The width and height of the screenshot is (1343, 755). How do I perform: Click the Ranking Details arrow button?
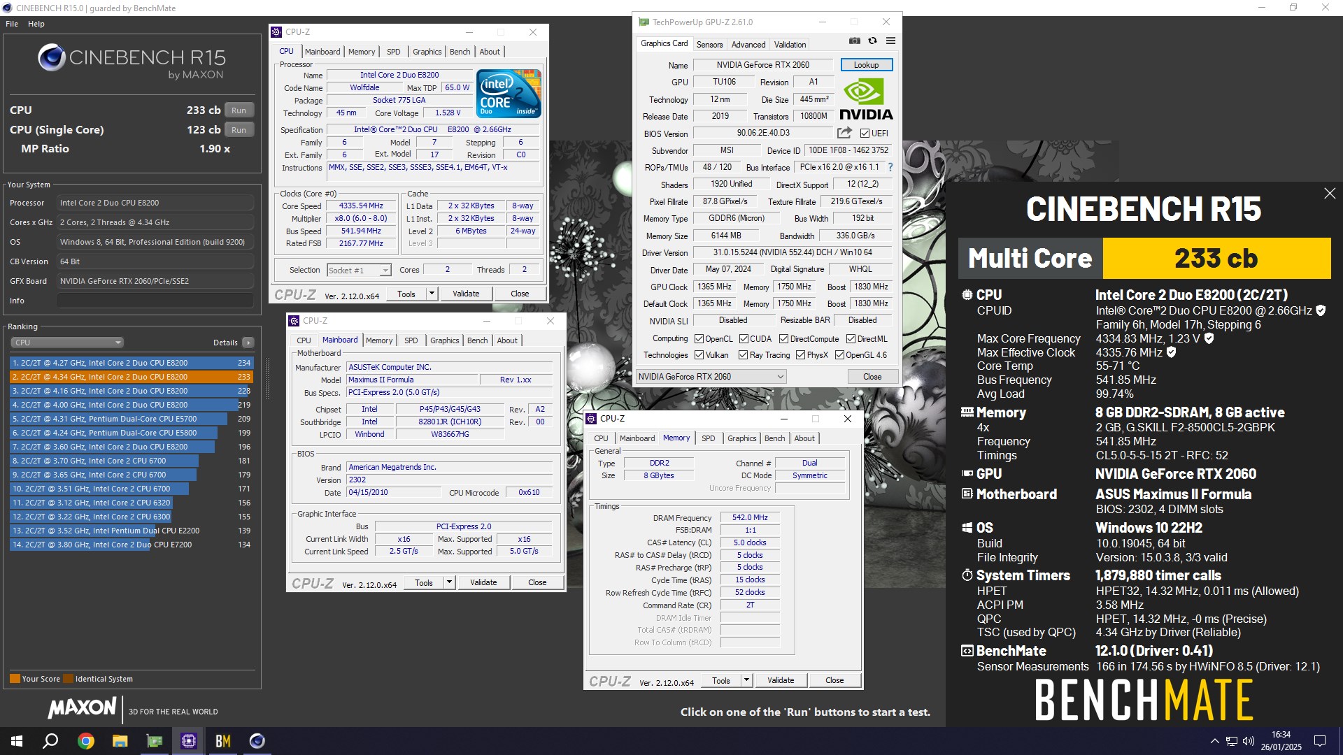coord(248,343)
